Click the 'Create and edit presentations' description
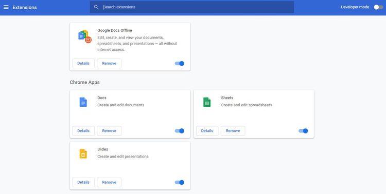The image size is (386, 194). click(x=123, y=157)
